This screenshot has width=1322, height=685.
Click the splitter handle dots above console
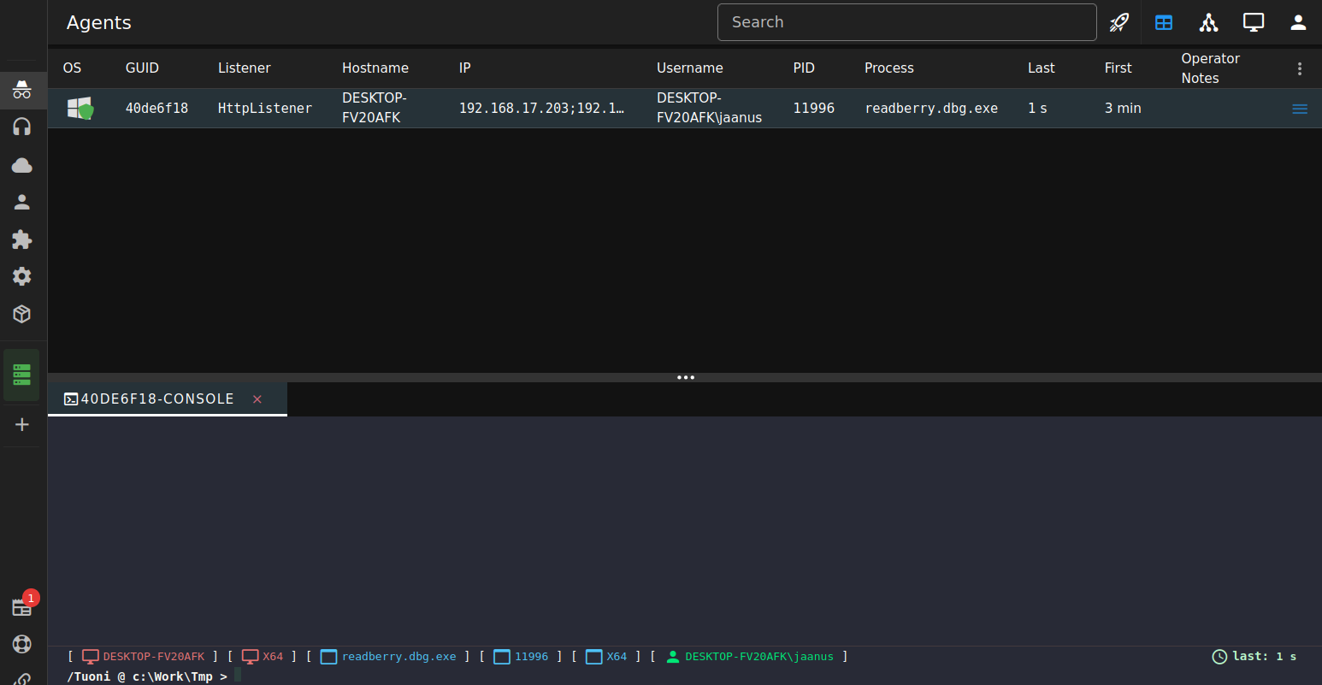click(x=686, y=377)
